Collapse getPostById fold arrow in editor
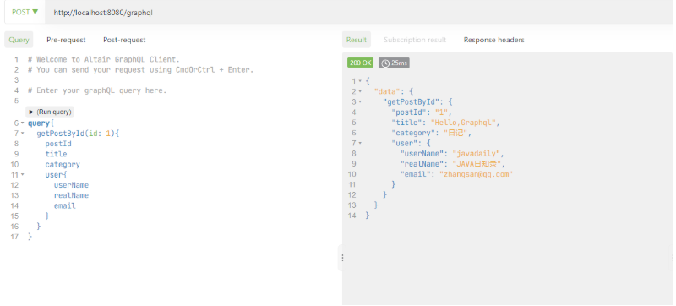 click(x=23, y=134)
